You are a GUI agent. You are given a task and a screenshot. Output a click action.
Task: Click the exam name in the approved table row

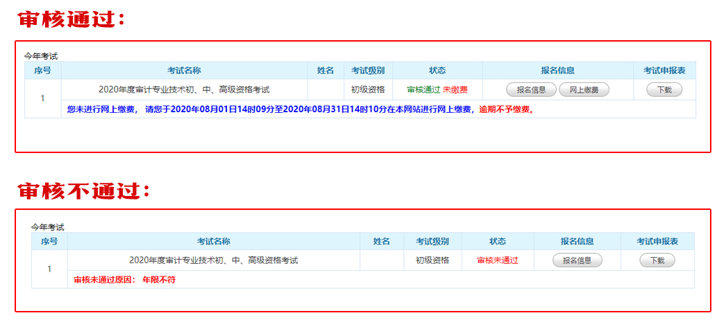pos(184,90)
